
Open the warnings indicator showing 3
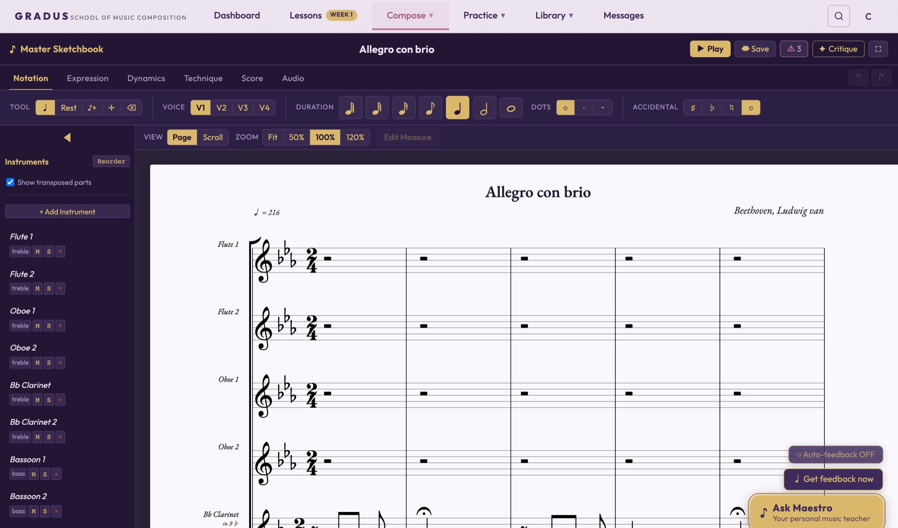[x=794, y=49]
